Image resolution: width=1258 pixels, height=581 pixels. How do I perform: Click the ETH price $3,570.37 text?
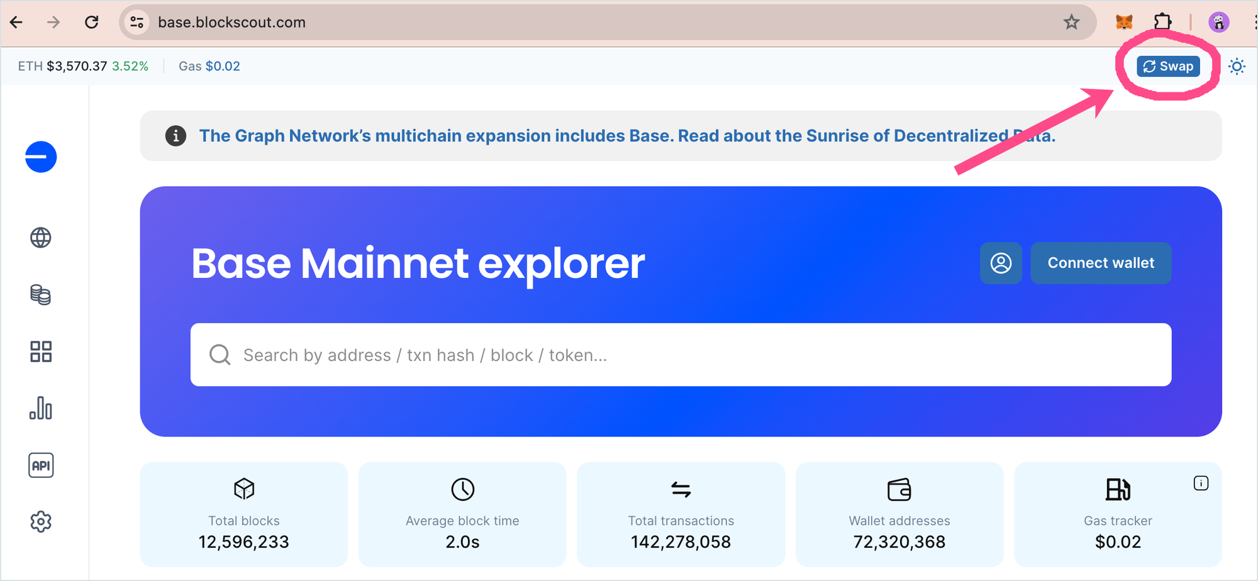[77, 66]
